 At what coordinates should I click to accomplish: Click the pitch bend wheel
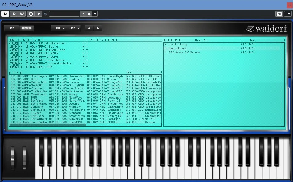point(13,158)
